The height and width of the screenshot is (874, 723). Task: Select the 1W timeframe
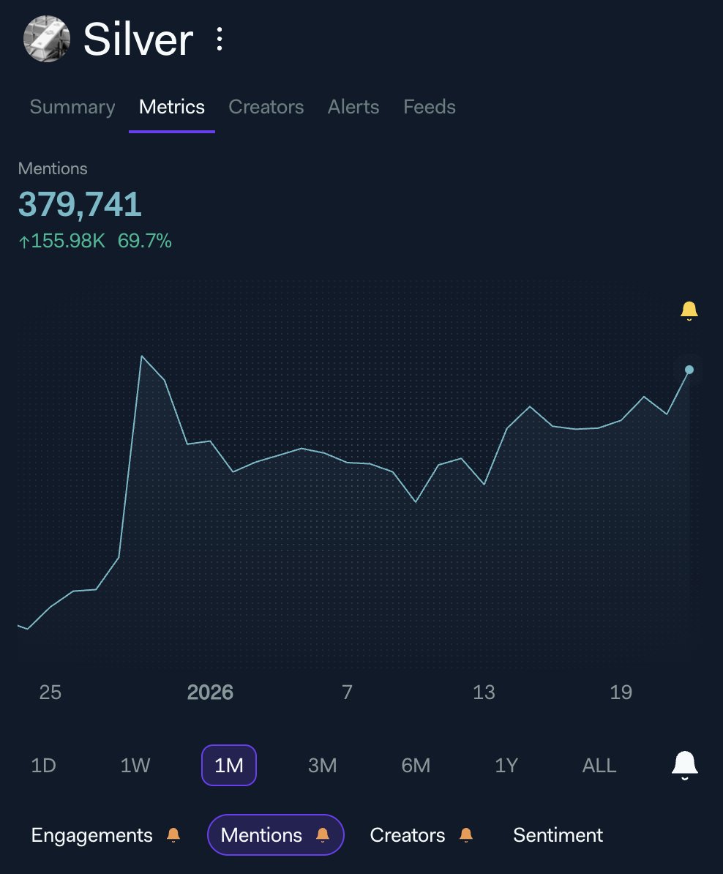(135, 765)
